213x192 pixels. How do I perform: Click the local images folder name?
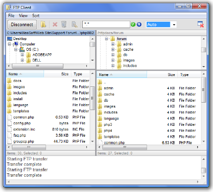click(x=19, y=87)
